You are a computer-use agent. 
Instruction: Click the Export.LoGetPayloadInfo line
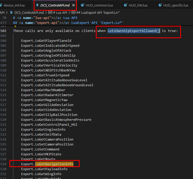point(44,169)
